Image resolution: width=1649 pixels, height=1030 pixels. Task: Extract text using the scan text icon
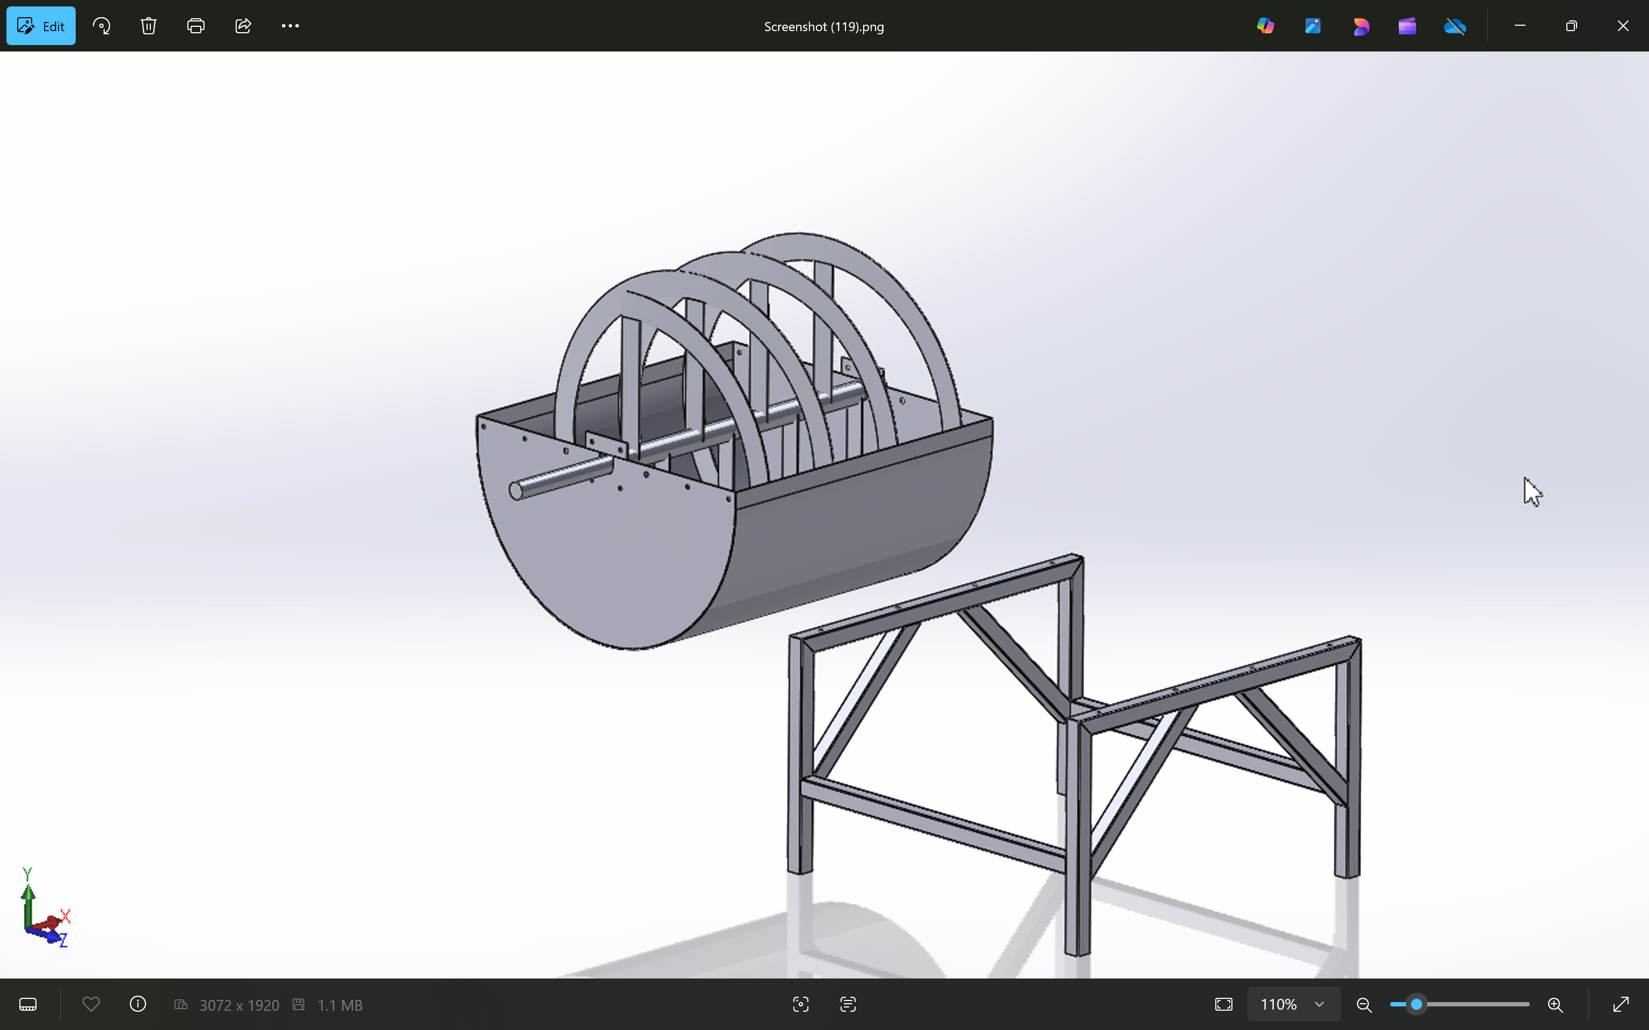(848, 1004)
